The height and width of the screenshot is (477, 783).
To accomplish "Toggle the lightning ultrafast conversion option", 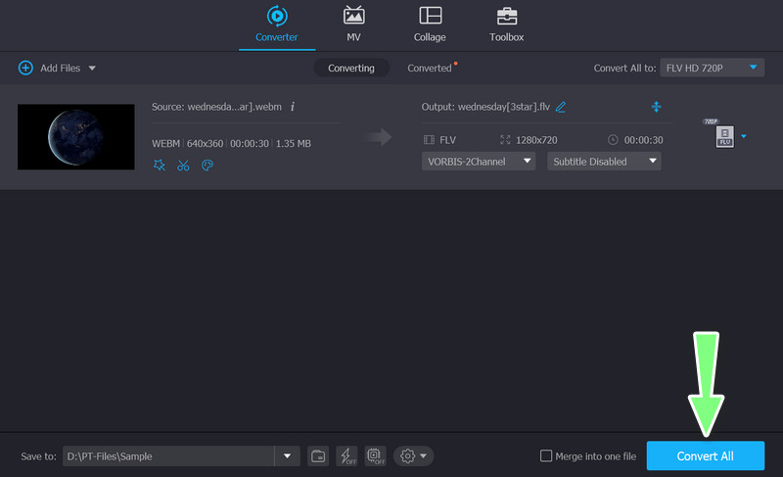I will (x=346, y=455).
